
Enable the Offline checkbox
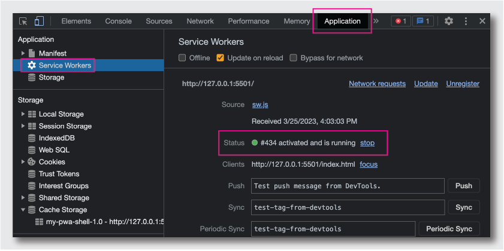[x=182, y=58]
